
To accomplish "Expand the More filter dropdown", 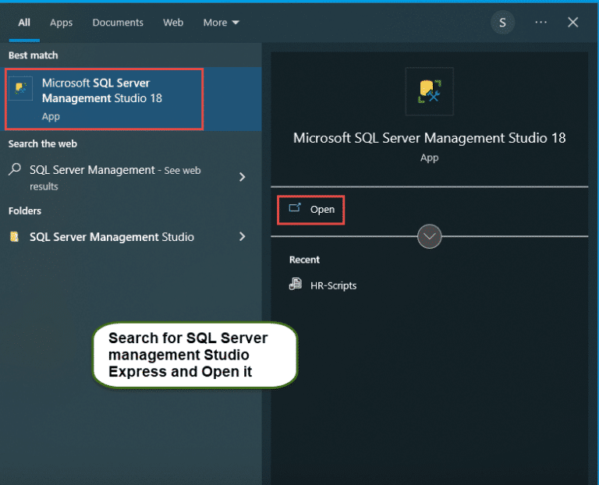I will [221, 23].
